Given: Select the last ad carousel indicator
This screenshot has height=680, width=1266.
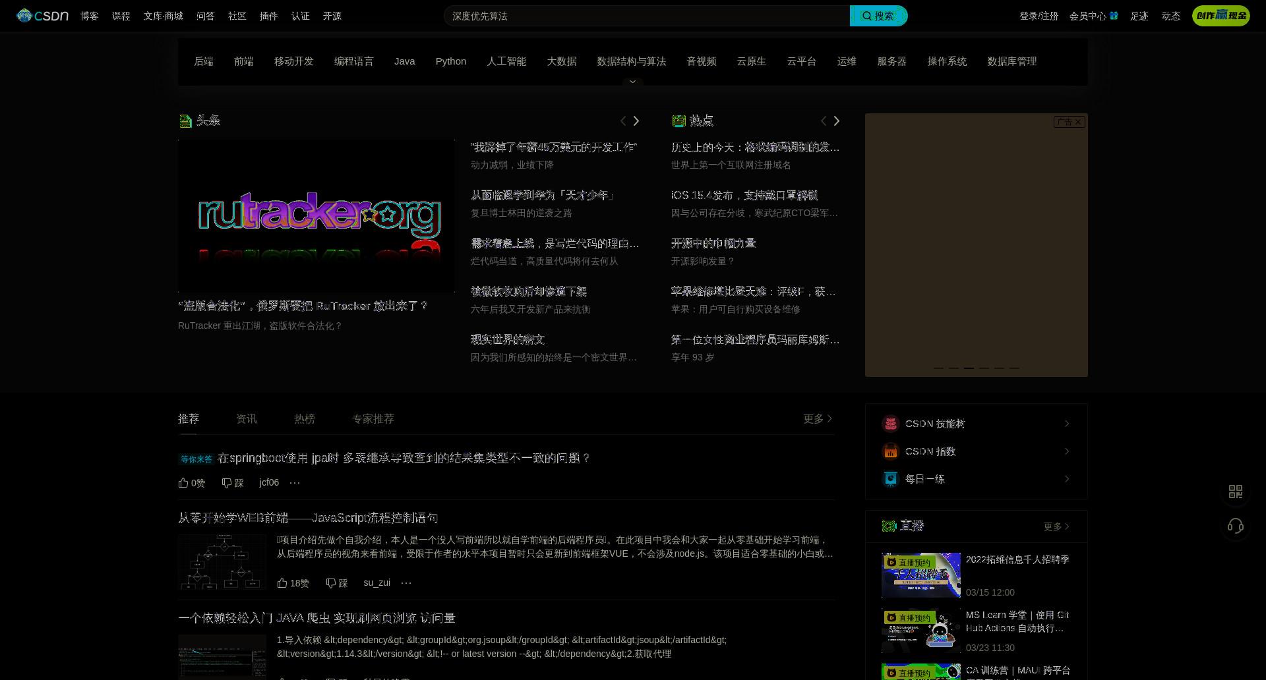Looking at the screenshot, I should pyautogui.click(x=1014, y=368).
